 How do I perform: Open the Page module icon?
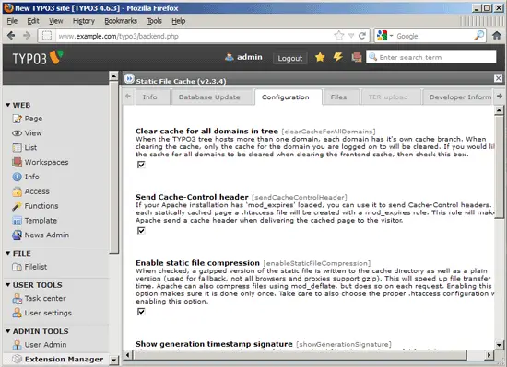point(17,119)
